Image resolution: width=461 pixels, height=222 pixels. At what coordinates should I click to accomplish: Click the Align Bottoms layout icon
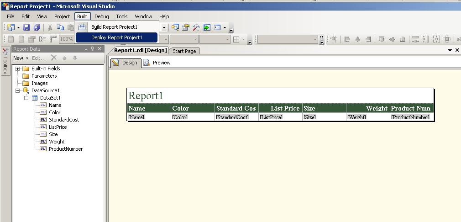point(403,39)
